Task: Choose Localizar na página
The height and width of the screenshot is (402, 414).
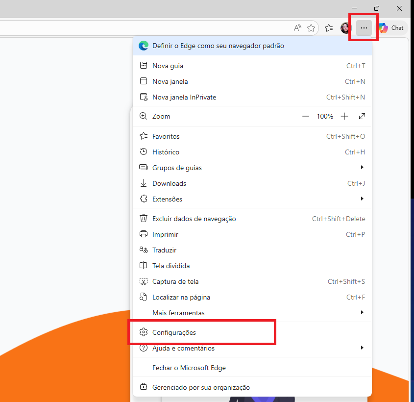Action: (252, 297)
